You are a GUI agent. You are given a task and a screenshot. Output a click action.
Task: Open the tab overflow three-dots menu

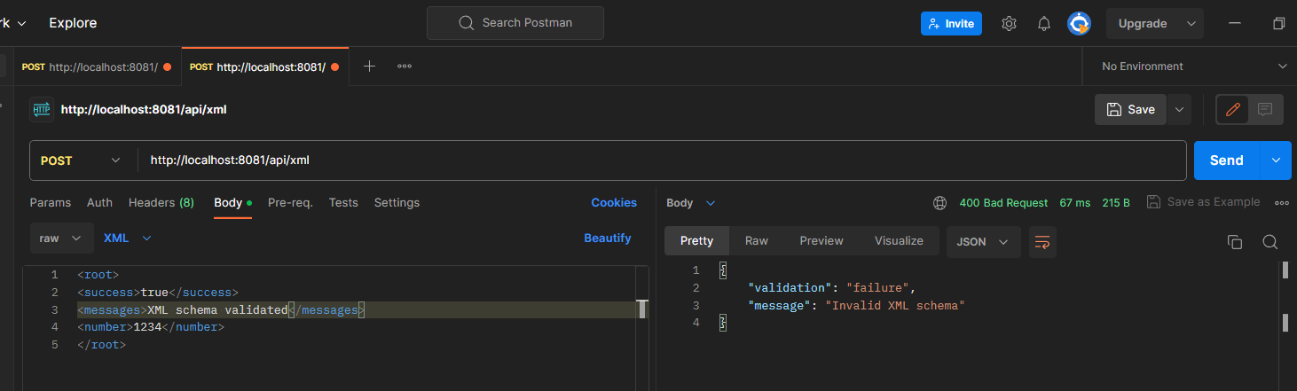tap(405, 66)
